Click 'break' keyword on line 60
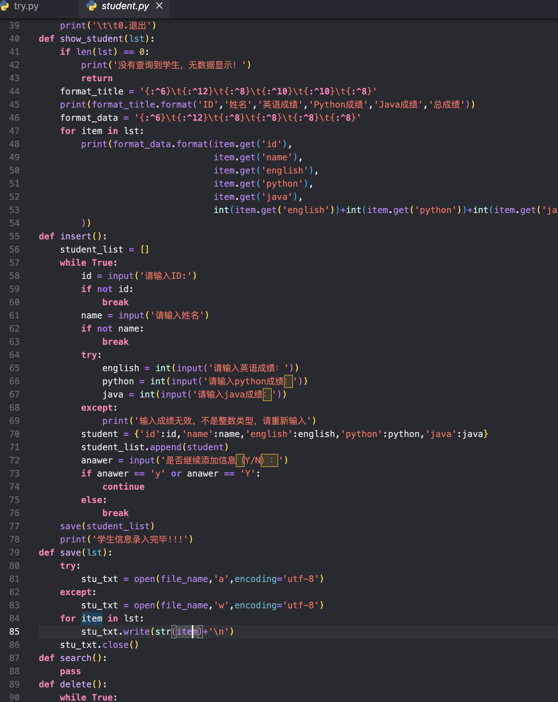This screenshot has width=558, height=702. (x=115, y=302)
